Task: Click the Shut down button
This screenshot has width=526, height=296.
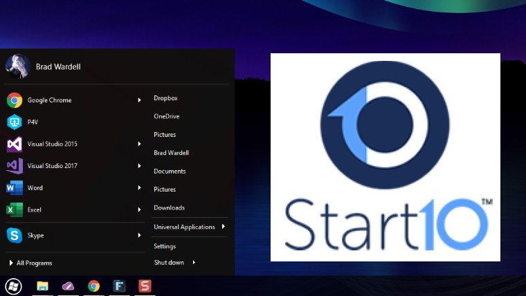Action: [x=169, y=263]
